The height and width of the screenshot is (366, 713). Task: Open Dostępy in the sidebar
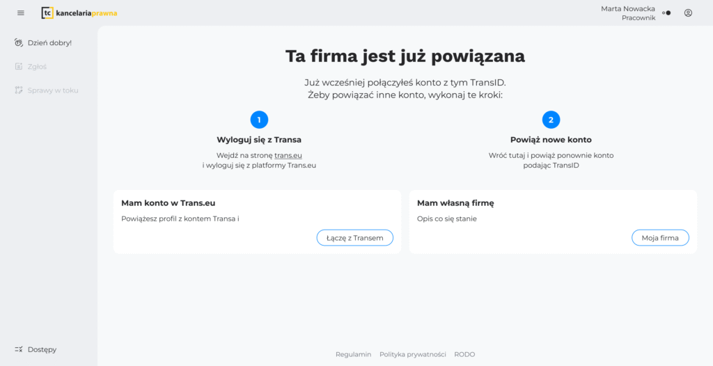[42, 349]
